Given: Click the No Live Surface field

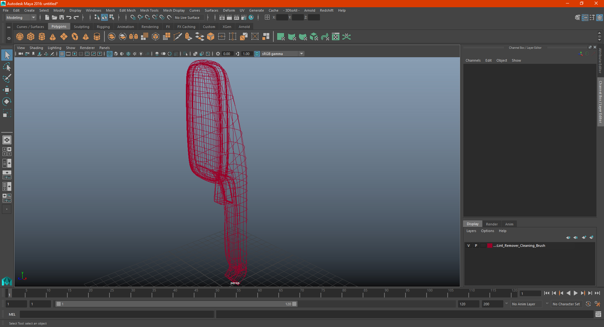Looking at the screenshot, I should pyautogui.click(x=189, y=18).
